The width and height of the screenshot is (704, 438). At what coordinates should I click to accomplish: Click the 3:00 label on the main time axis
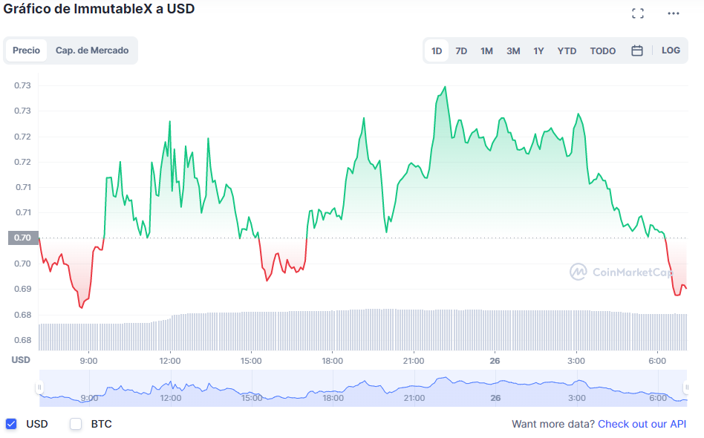tap(576, 361)
